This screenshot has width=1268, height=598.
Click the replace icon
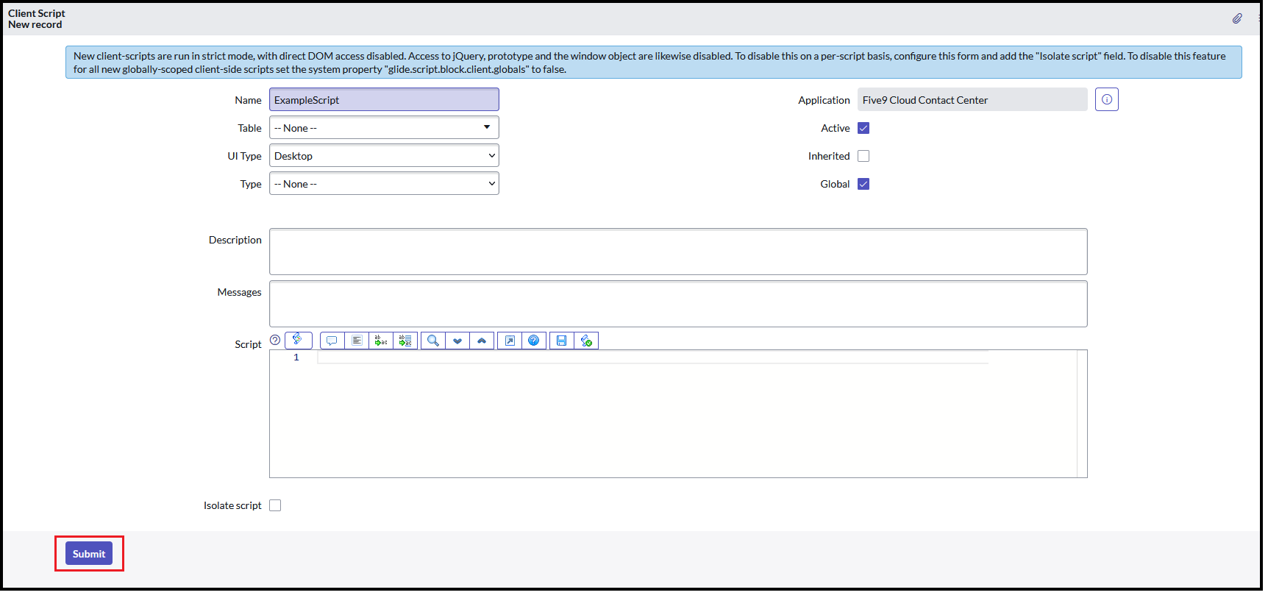tap(381, 341)
